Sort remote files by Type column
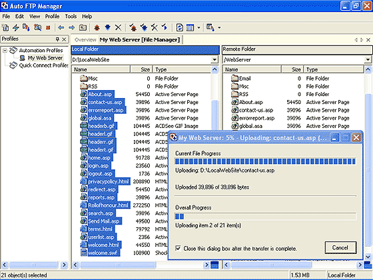 (x=334, y=69)
